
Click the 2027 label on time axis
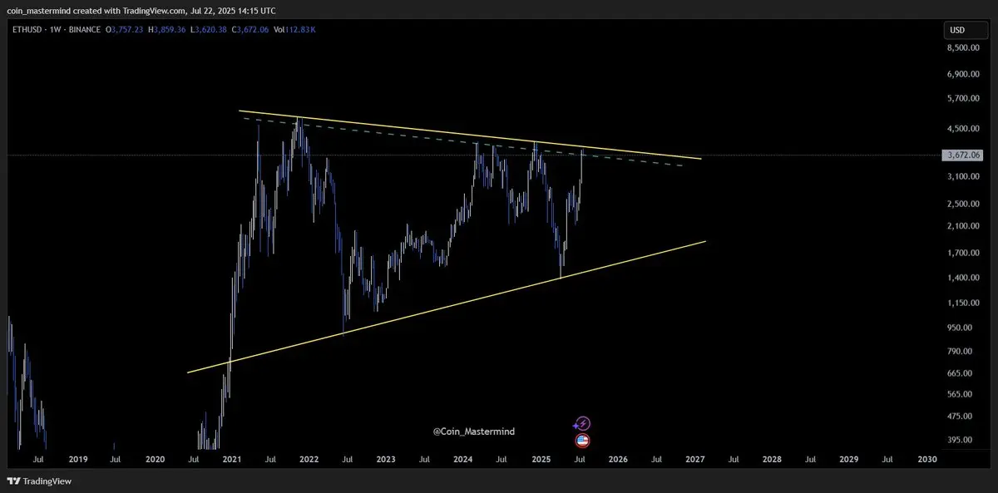(695, 459)
